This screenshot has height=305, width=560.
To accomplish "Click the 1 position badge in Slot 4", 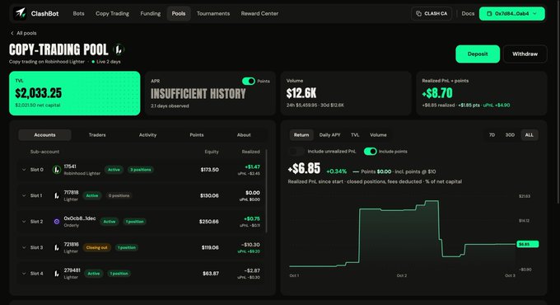I will point(119,274).
